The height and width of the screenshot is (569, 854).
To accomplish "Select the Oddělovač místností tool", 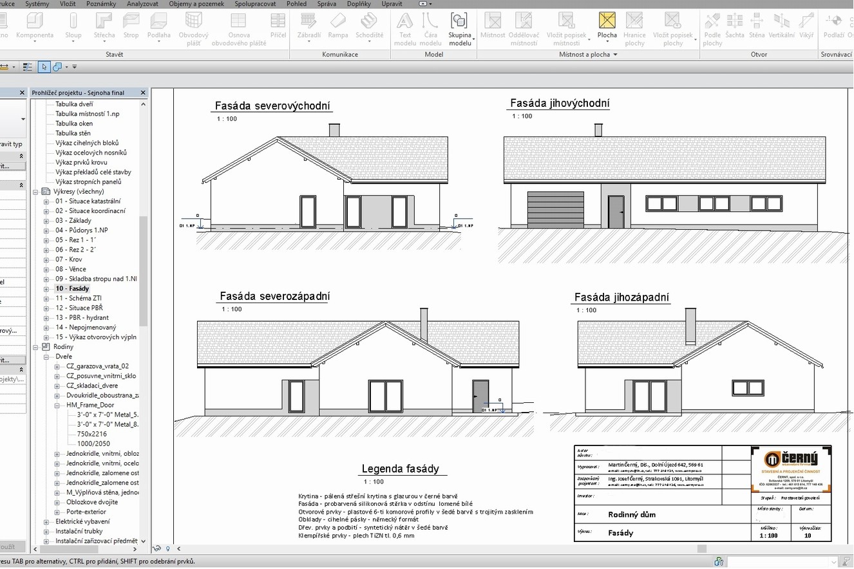I will pos(523,30).
